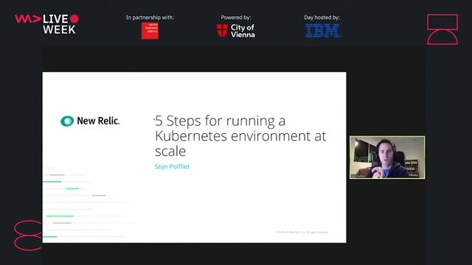Click the WeAreDevelopers Live Week logo
The width and height of the screenshot is (472, 265).
click(46, 24)
